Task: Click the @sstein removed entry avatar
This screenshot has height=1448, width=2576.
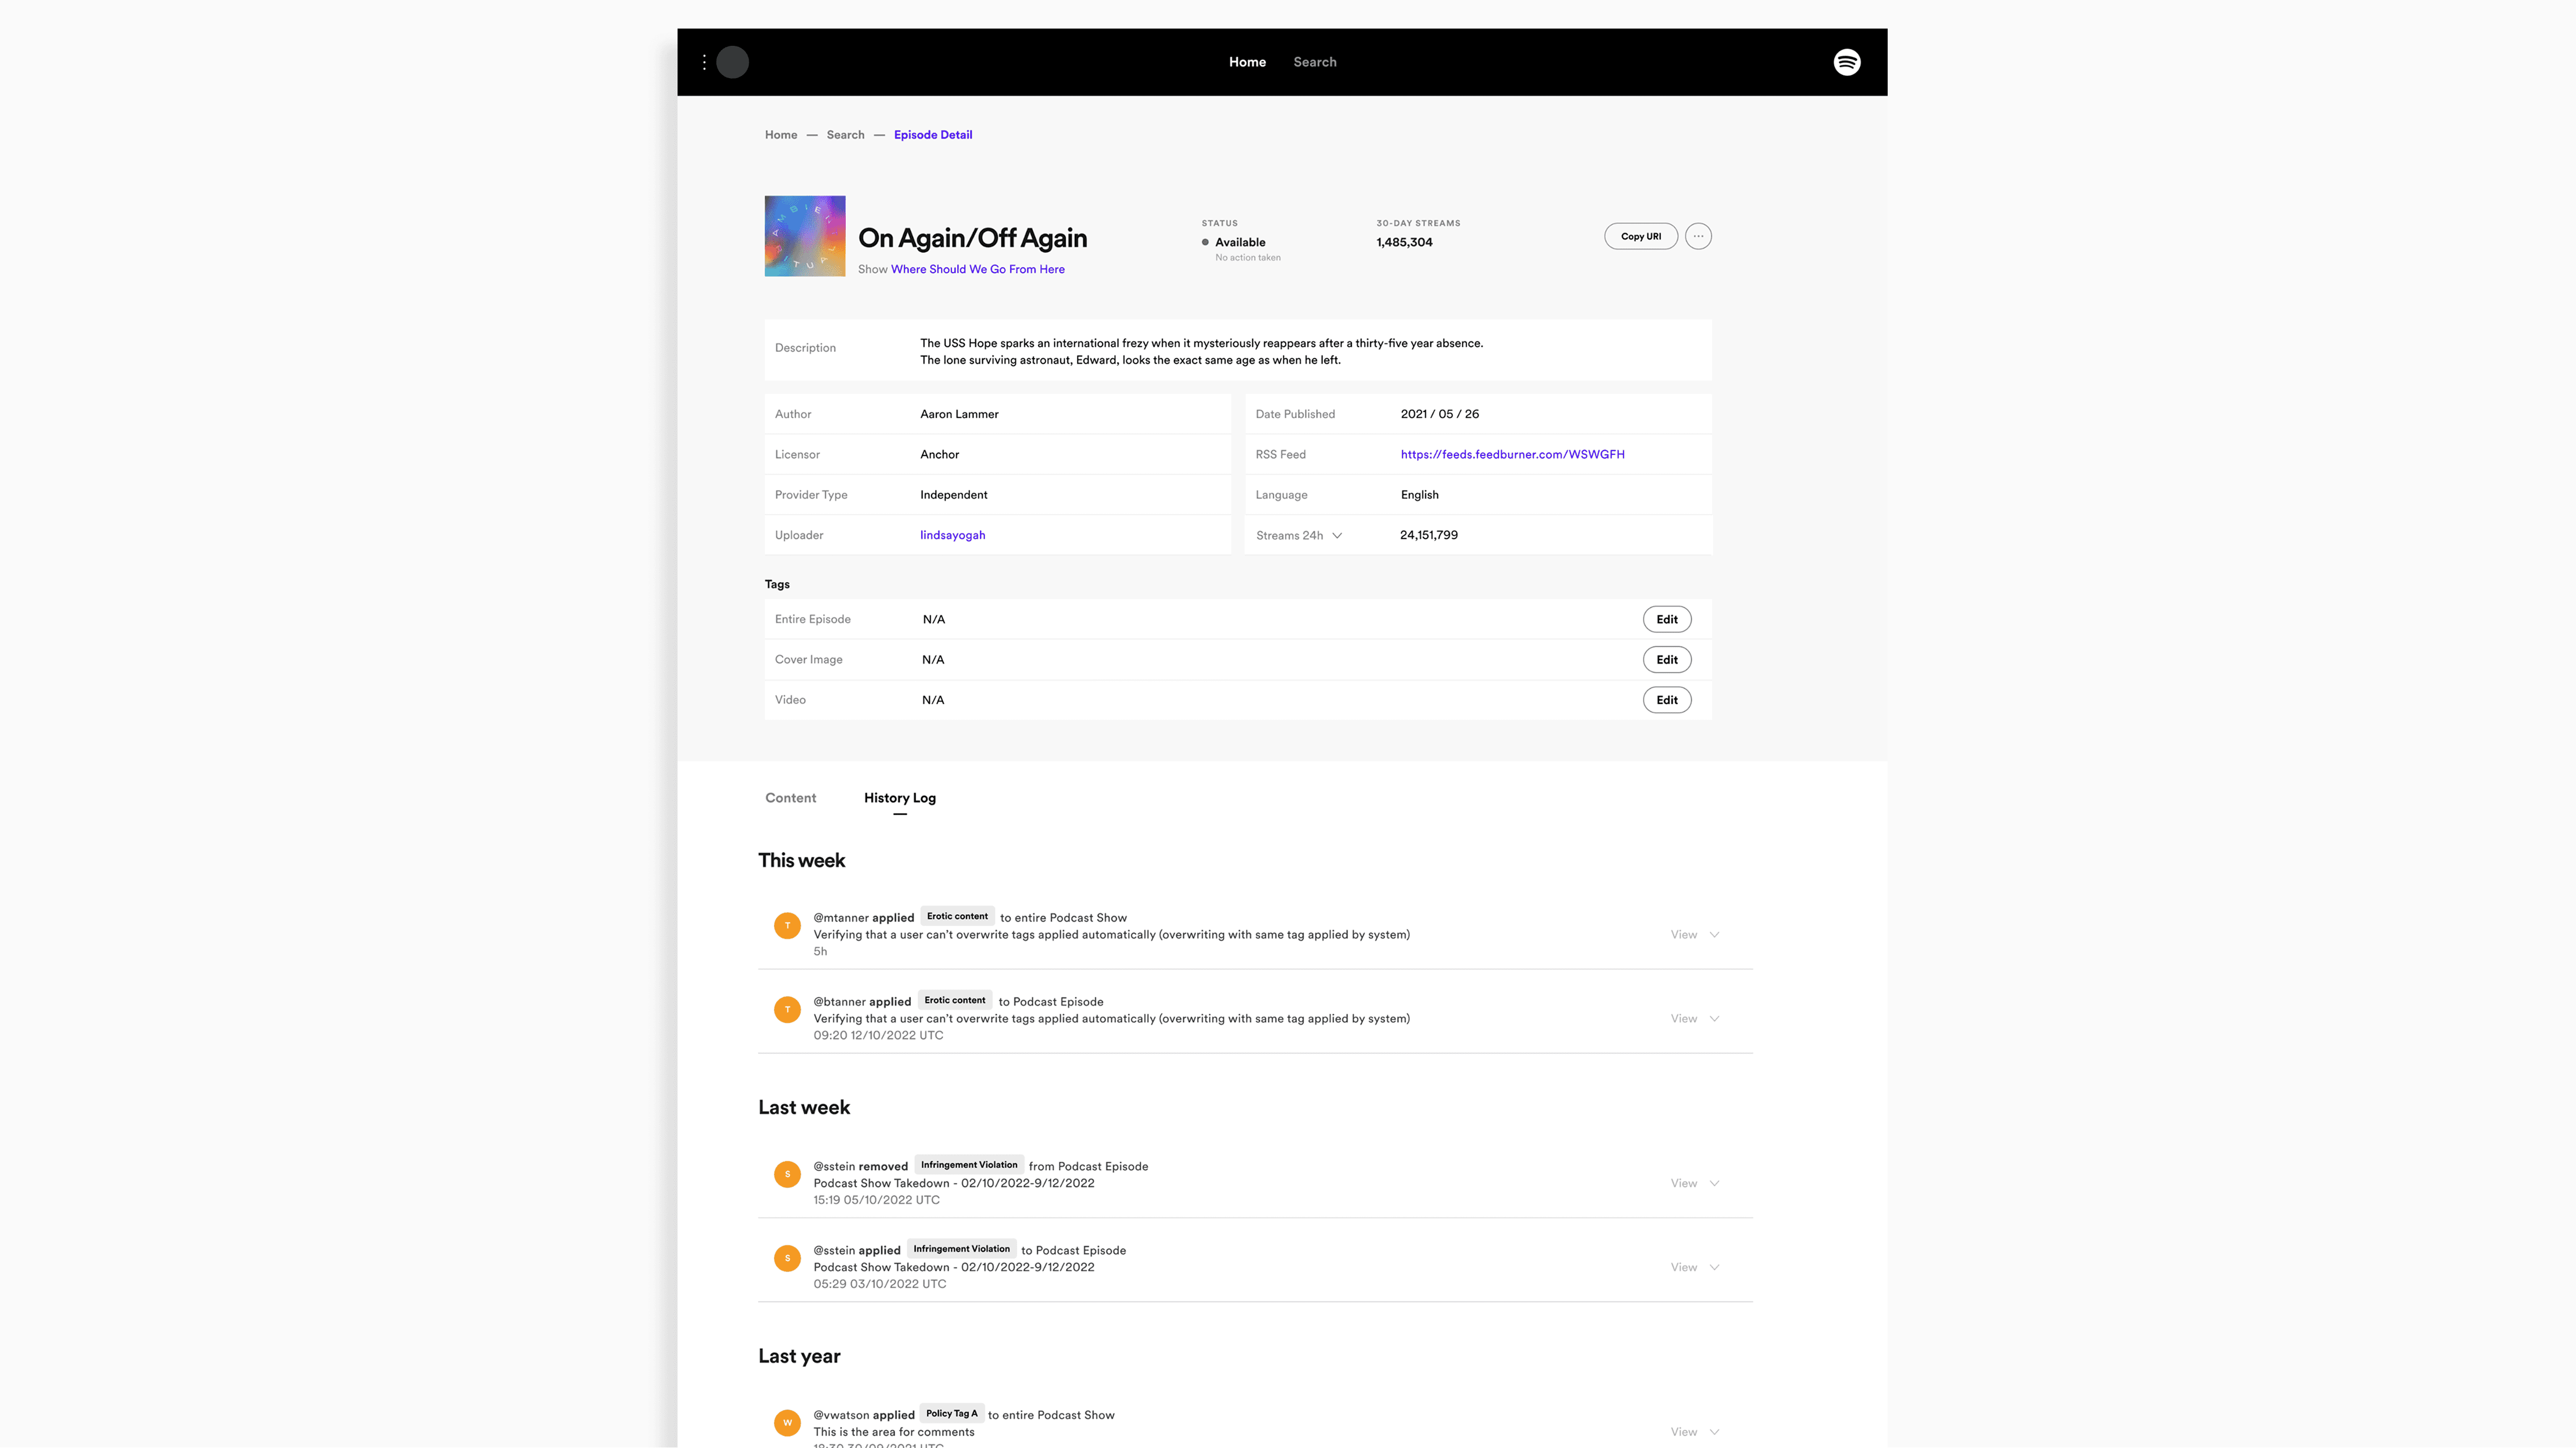Action: pyautogui.click(x=787, y=1174)
